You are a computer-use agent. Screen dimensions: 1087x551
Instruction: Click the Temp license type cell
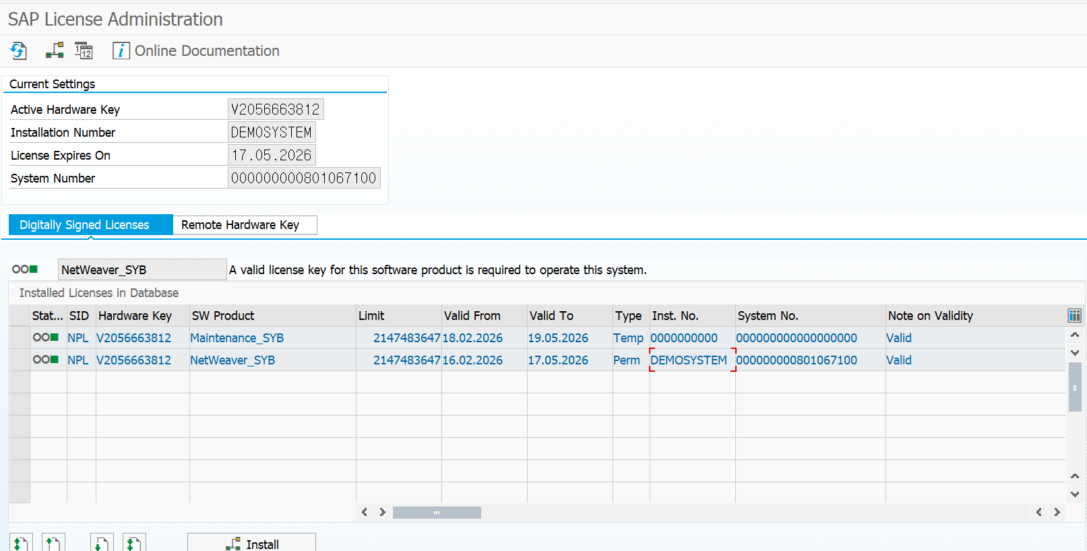(631, 337)
